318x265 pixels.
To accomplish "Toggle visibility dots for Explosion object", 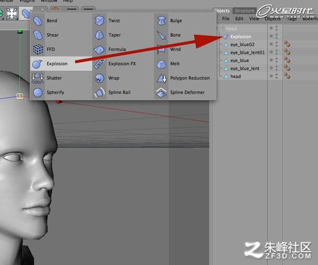I will click(277, 36).
